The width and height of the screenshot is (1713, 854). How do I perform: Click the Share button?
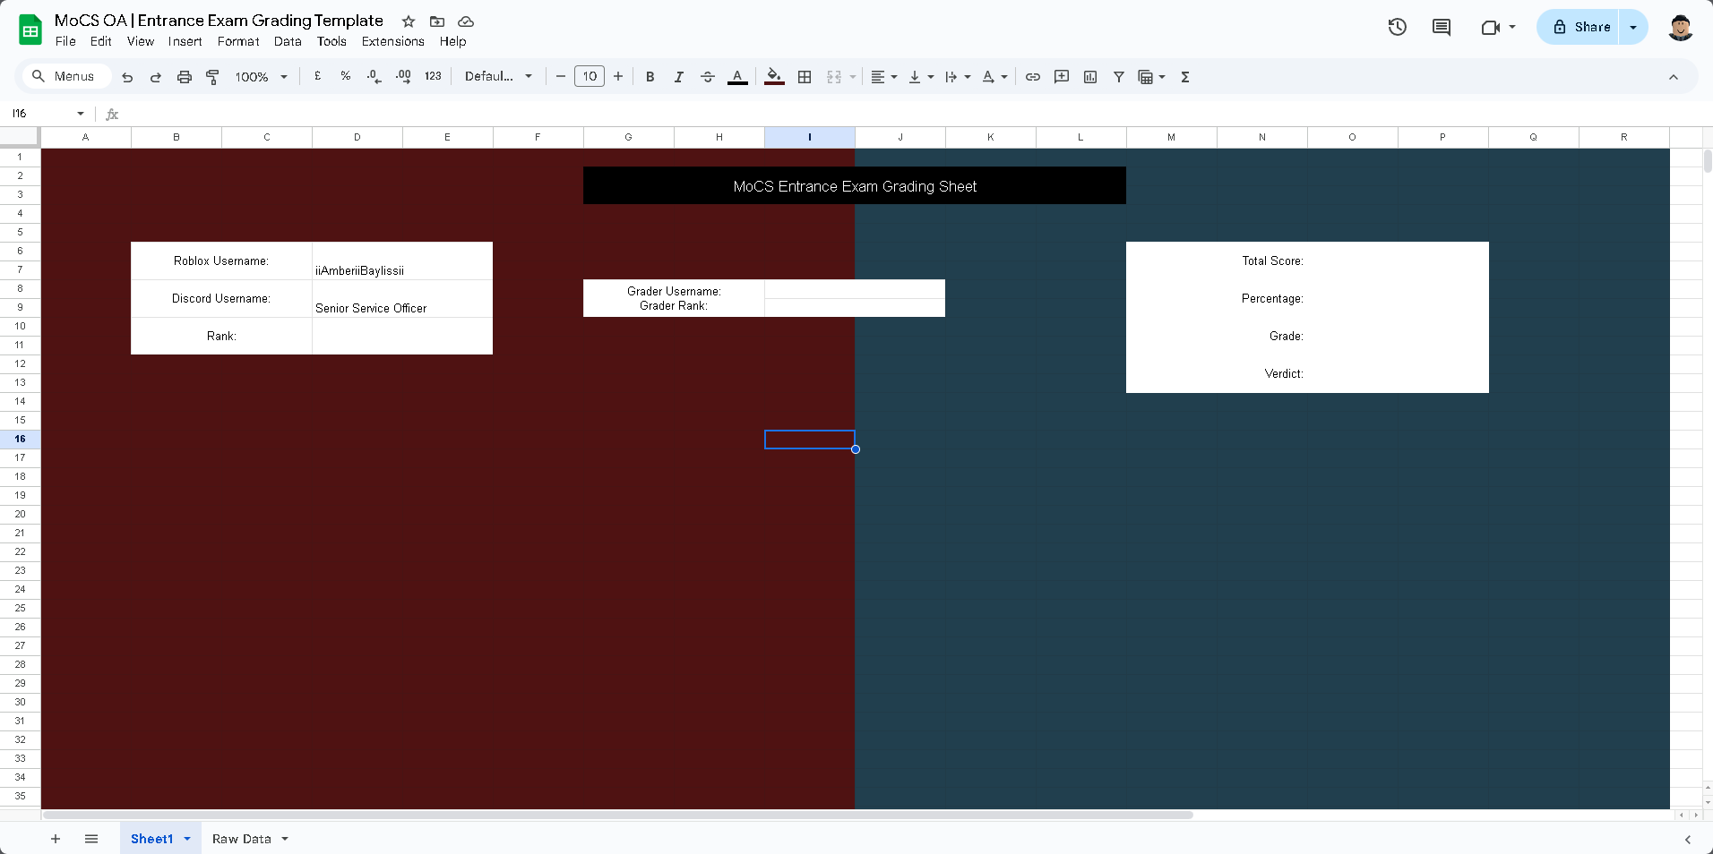(1581, 27)
